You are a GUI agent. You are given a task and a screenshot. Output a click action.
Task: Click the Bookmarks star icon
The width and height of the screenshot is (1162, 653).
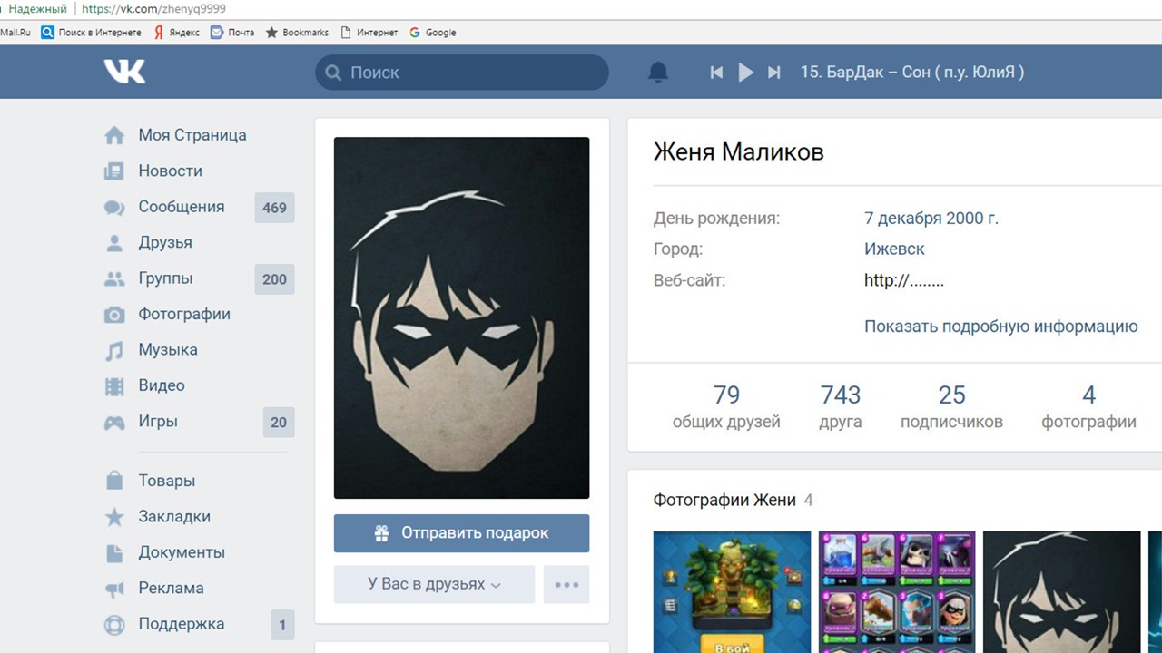point(114,517)
